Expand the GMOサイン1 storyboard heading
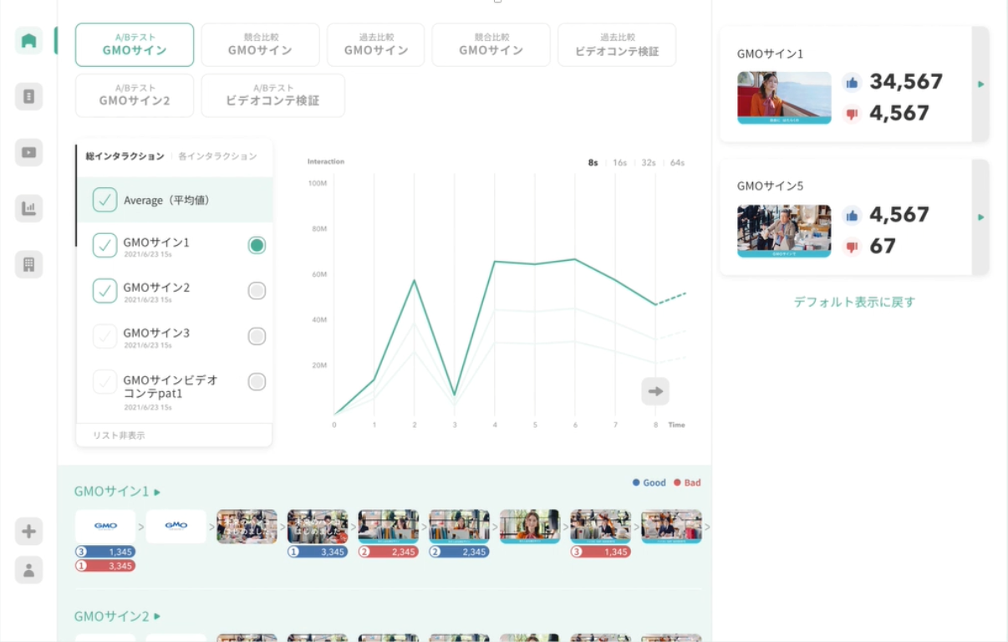1008x642 pixels. coord(117,492)
